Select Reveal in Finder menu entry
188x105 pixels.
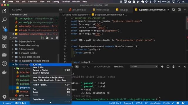coord(51,70)
